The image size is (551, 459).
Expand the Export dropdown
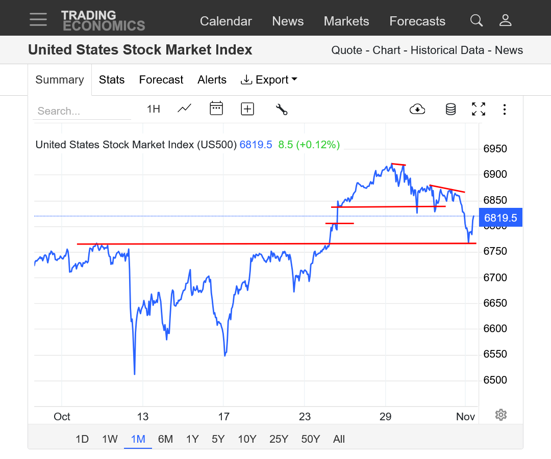click(x=269, y=80)
